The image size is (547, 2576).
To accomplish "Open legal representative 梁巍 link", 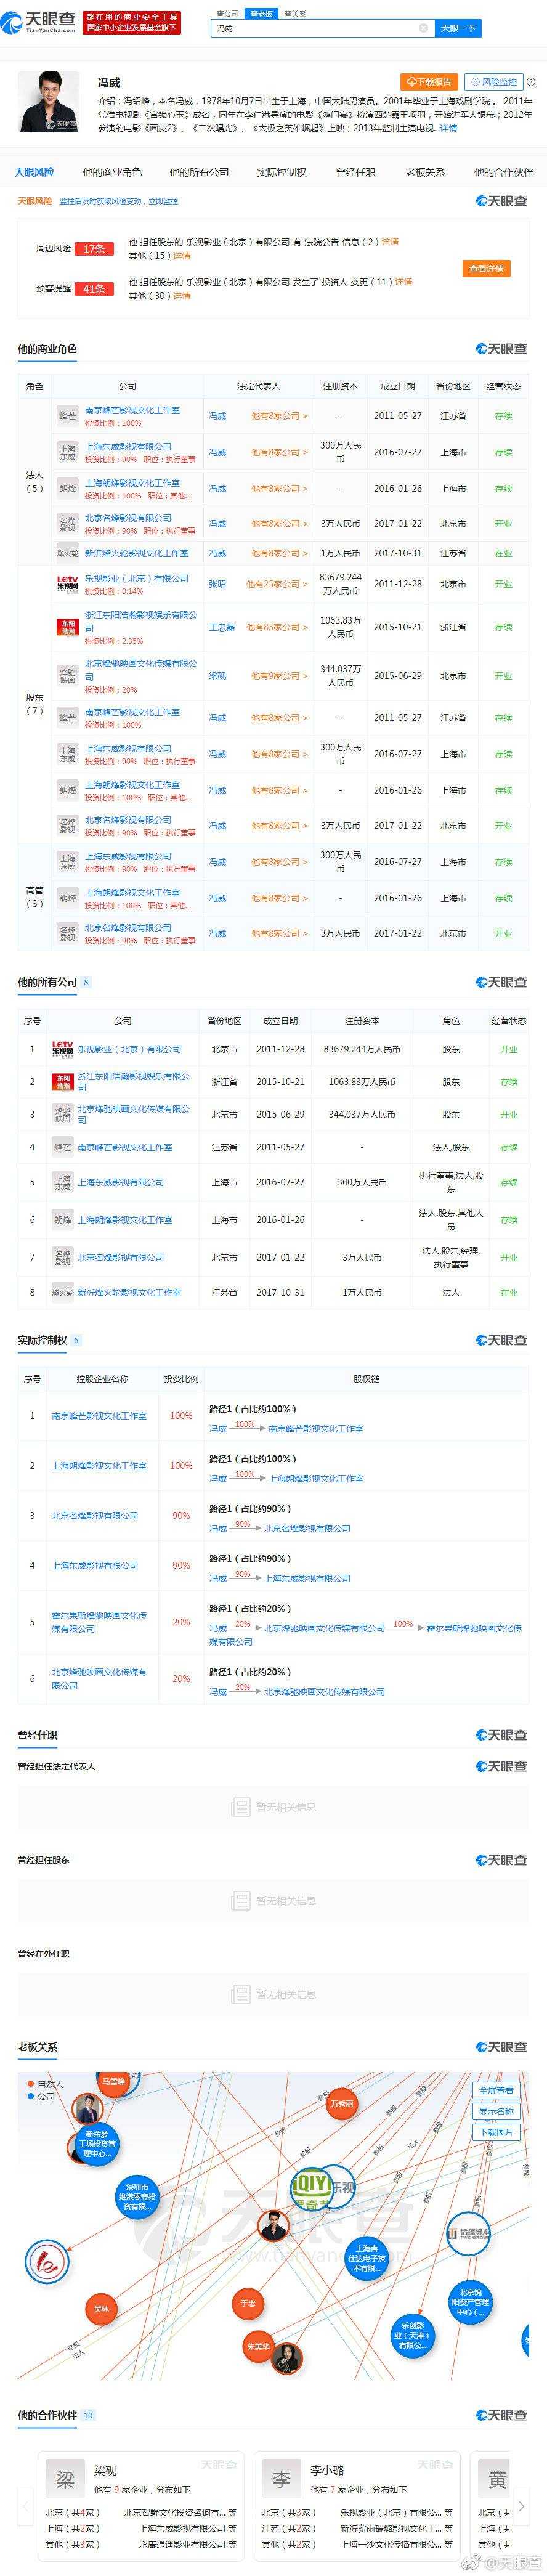I will pos(217,676).
